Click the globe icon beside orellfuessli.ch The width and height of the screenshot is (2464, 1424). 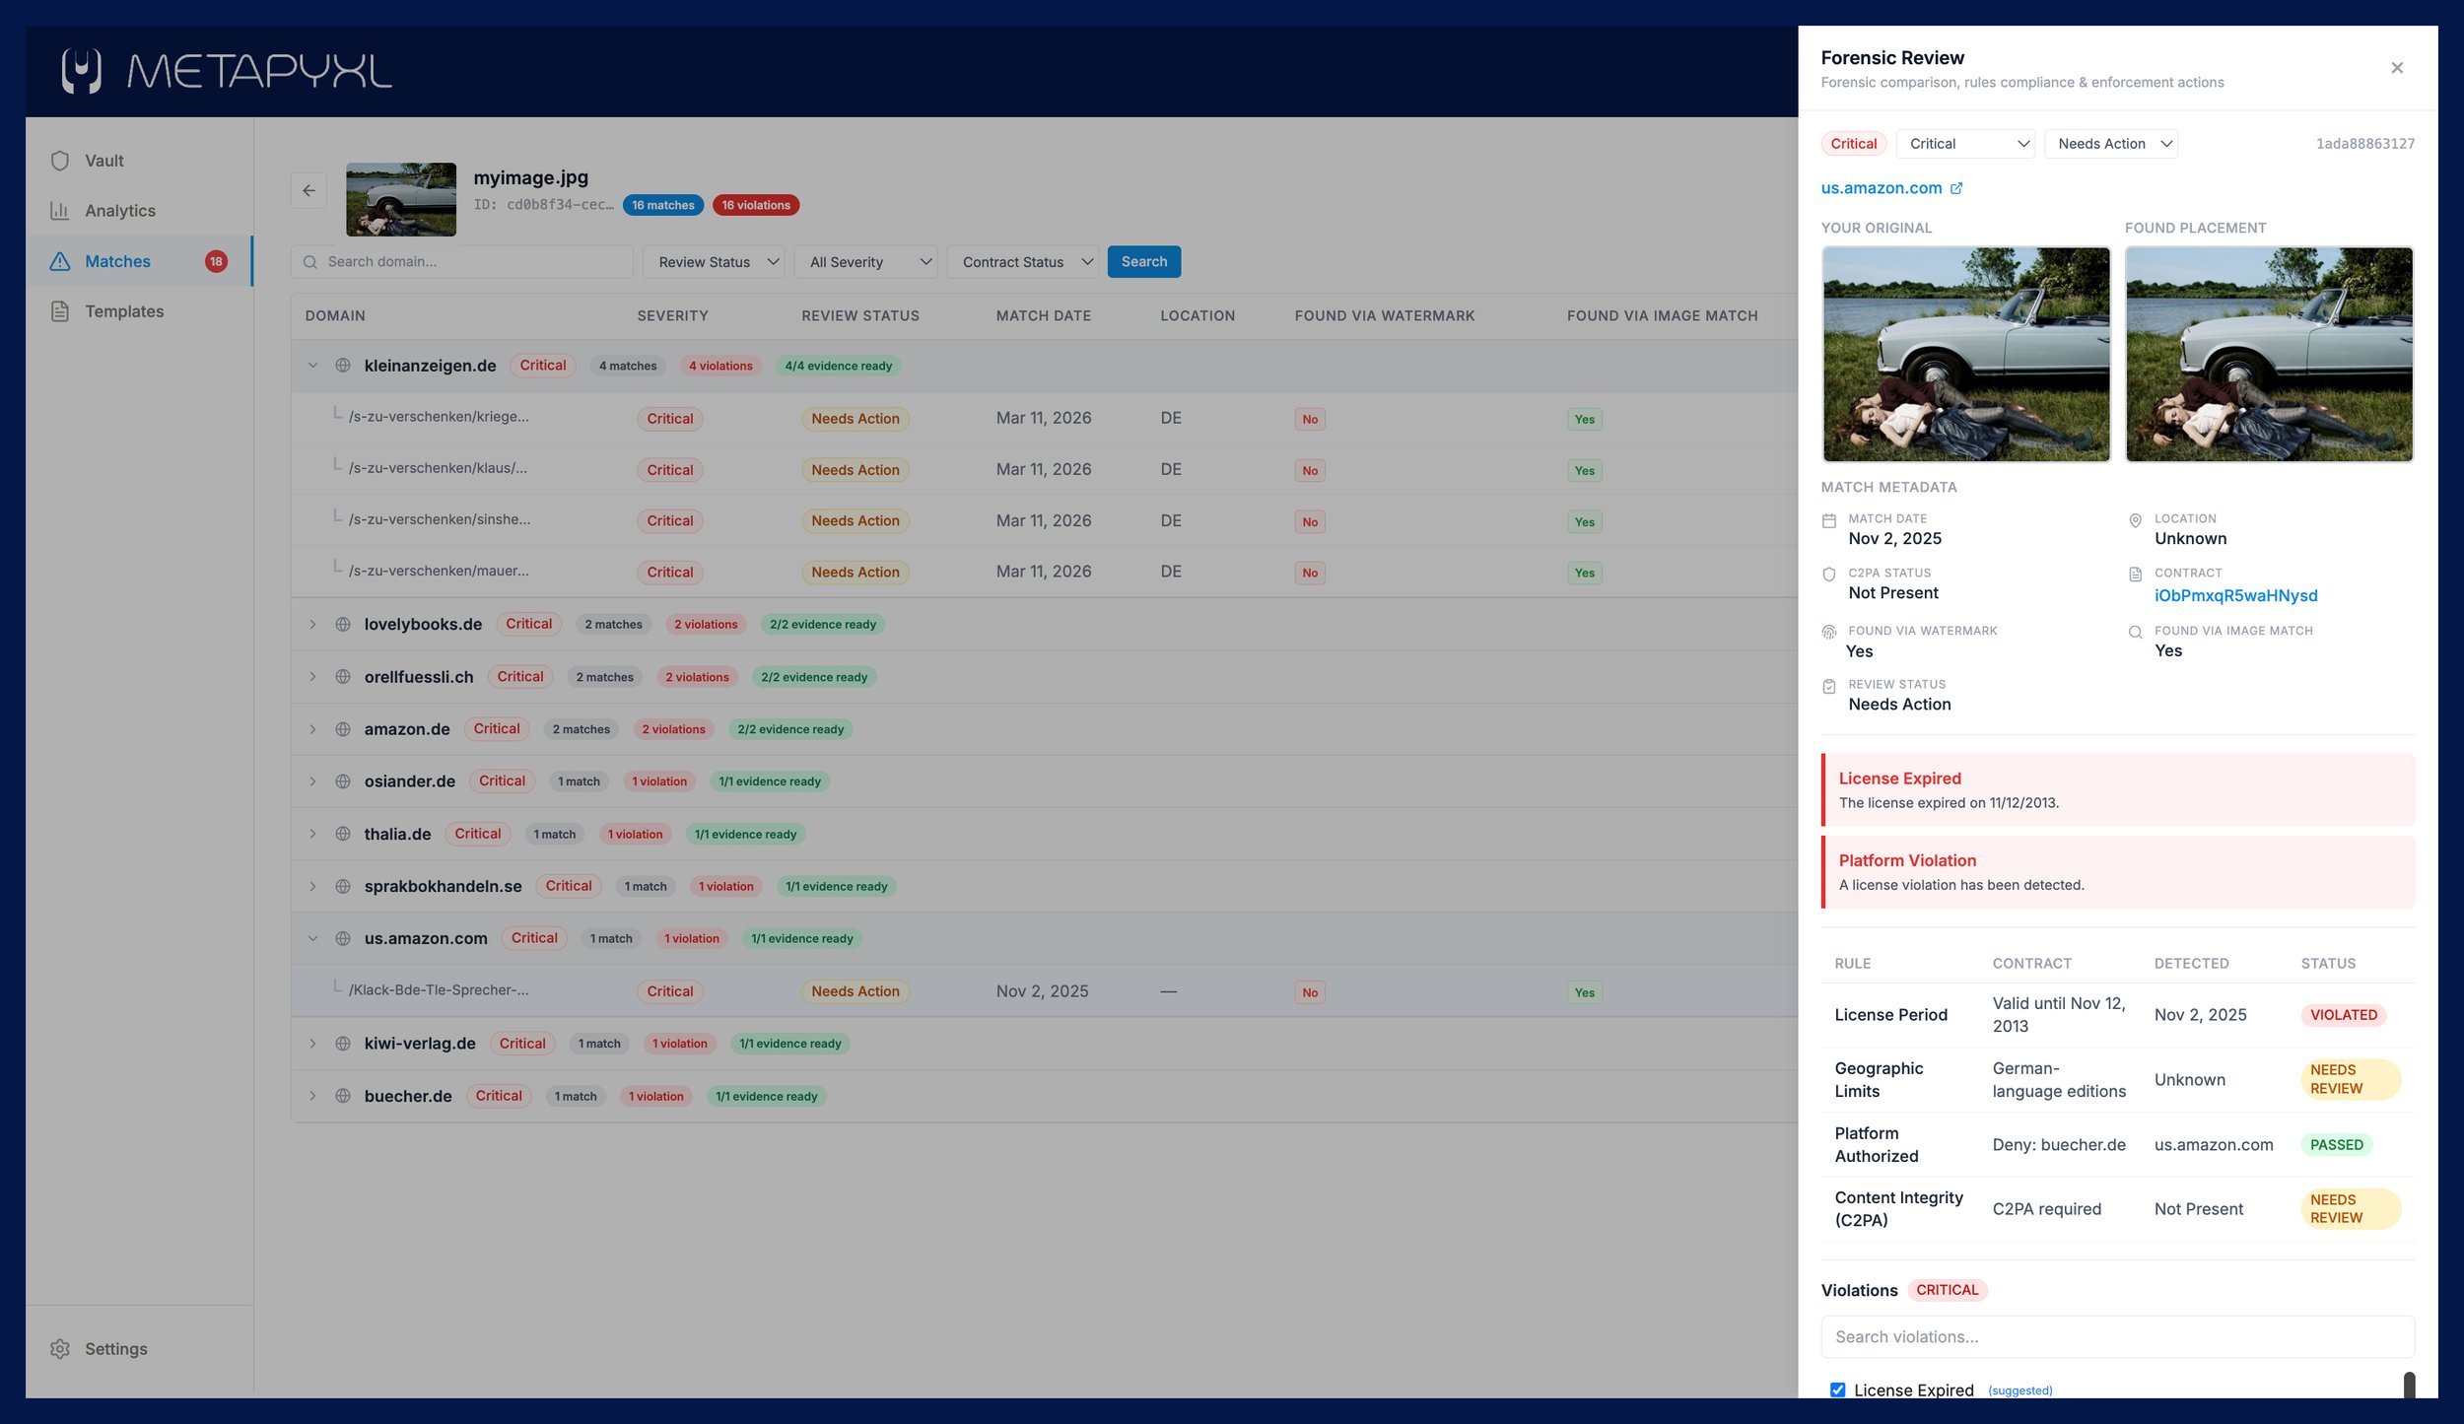click(343, 677)
